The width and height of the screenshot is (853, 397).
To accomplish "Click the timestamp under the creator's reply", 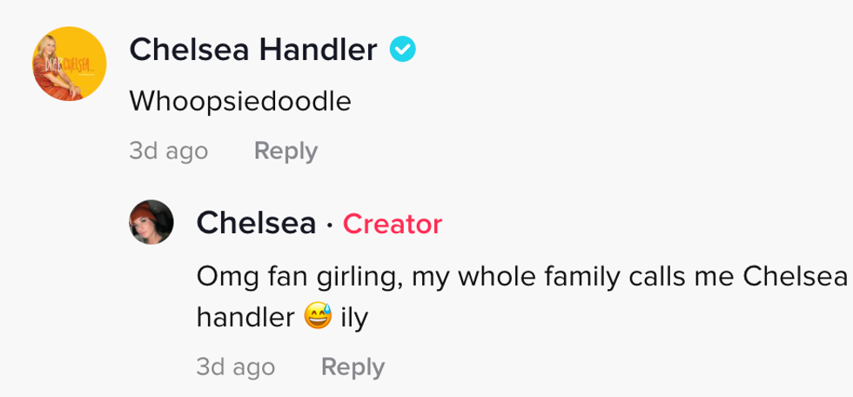I will click(x=236, y=367).
